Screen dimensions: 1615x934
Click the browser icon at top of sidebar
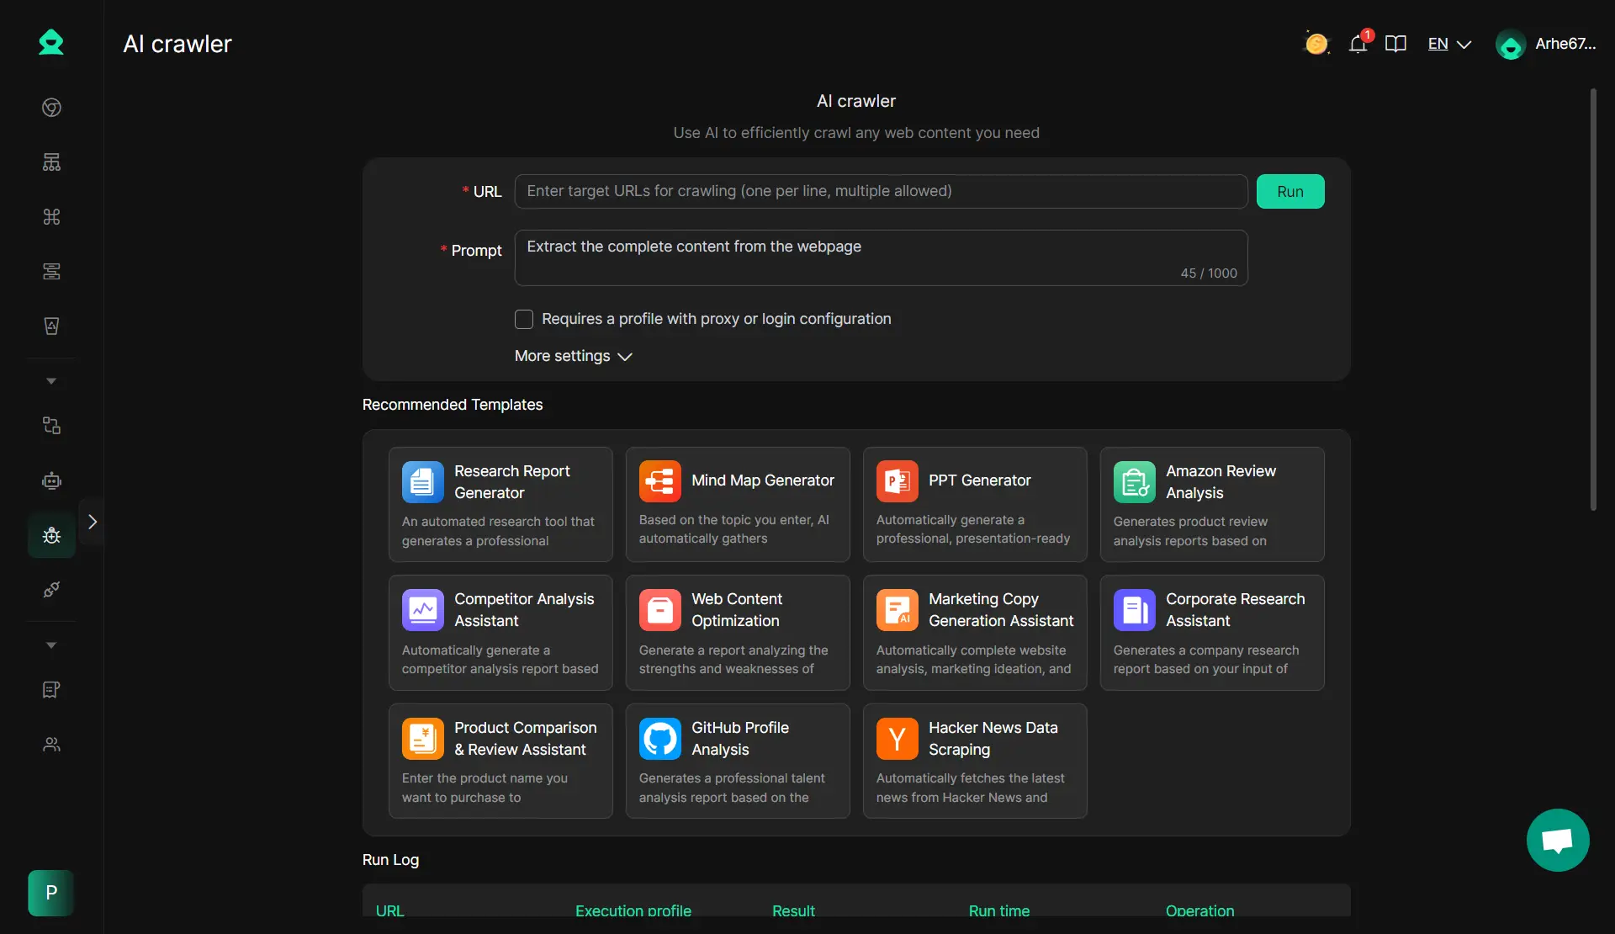click(x=51, y=108)
